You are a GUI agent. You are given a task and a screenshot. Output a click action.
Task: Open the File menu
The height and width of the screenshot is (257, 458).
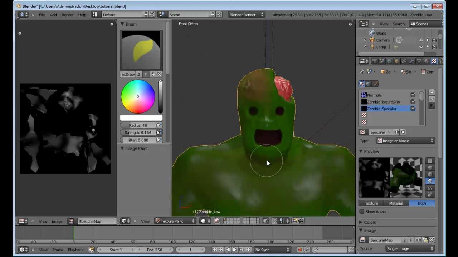[42, 15]
